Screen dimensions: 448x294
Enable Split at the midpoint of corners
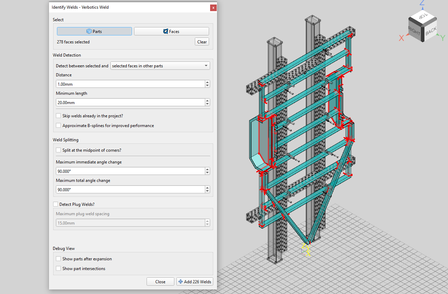[x=58, y=150]
